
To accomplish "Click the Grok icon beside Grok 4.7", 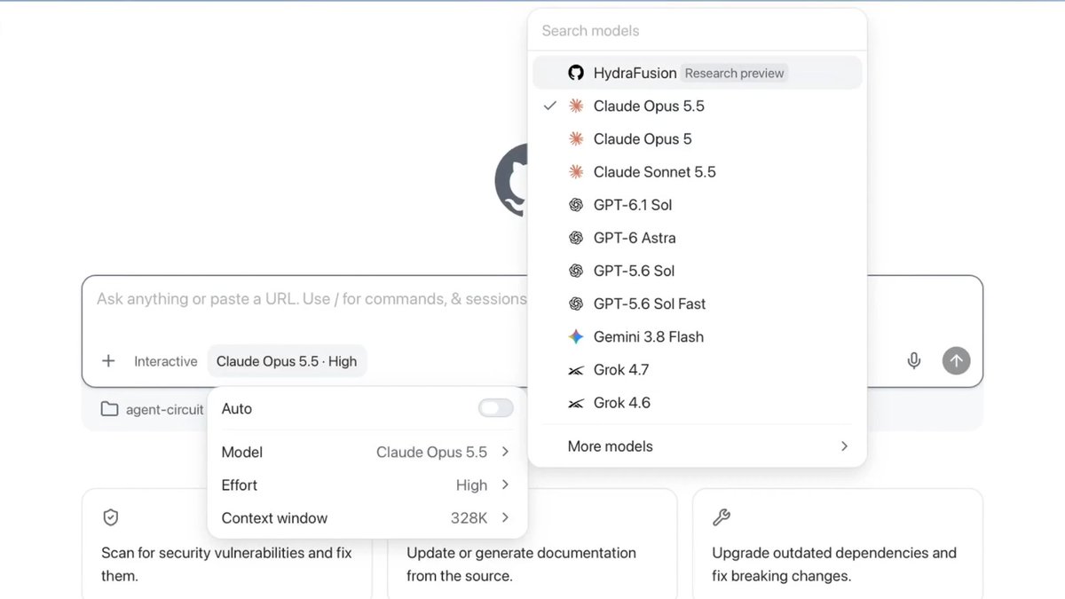I will pyautogui.click(x=576, y=370).
